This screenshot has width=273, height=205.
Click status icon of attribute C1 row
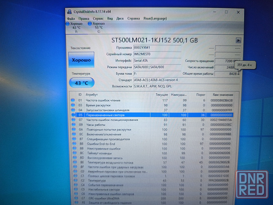point(75,176)
